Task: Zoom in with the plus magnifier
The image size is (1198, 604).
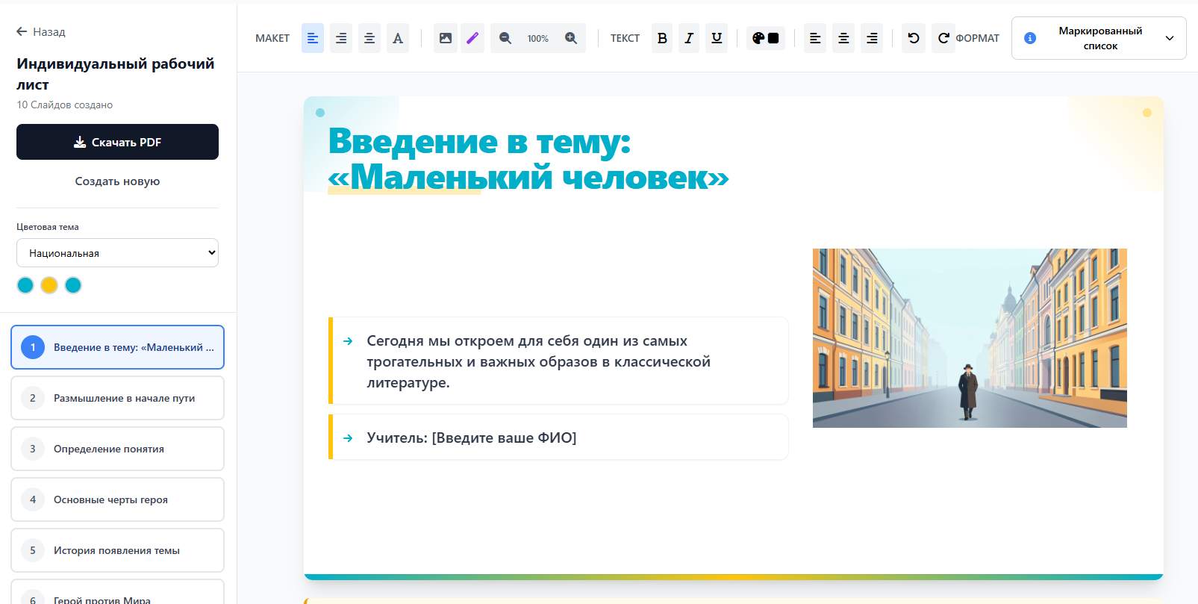Action: [571, 38]
